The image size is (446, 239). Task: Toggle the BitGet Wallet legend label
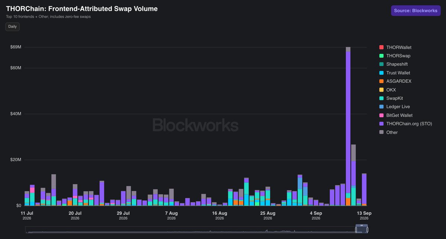[399, 115]
